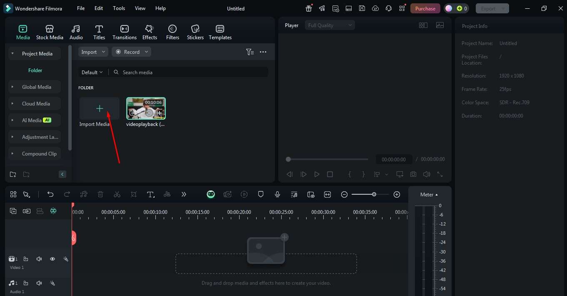Click the zoom in plus next to slider

point(397,194)
